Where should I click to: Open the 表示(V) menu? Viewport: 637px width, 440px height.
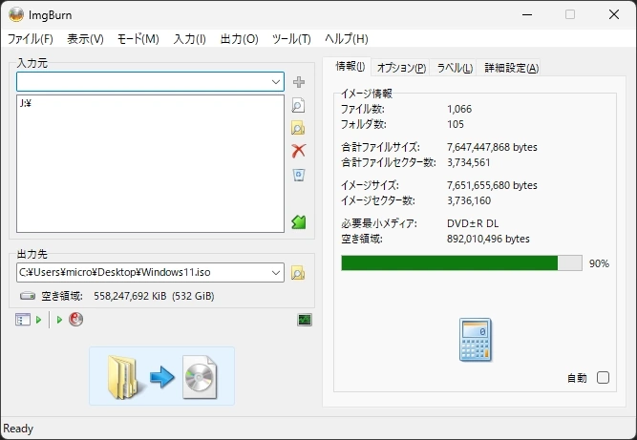(85, 39)
